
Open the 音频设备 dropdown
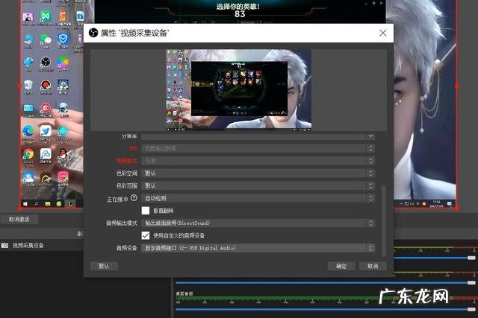click(258, 248)
